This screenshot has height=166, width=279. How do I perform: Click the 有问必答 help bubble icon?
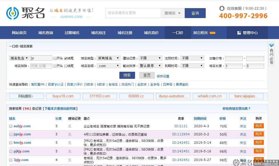[x=271, y=45]
